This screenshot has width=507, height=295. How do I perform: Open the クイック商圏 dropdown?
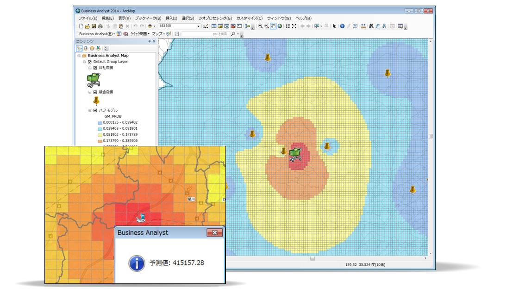click(x=140, y=34)
